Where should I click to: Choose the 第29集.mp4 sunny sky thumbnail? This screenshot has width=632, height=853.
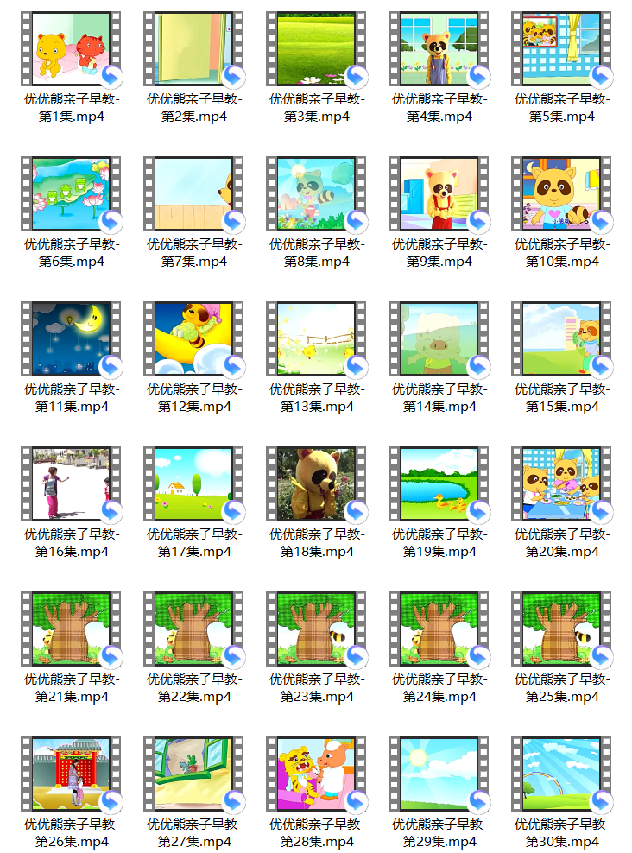tap(439, 774)
